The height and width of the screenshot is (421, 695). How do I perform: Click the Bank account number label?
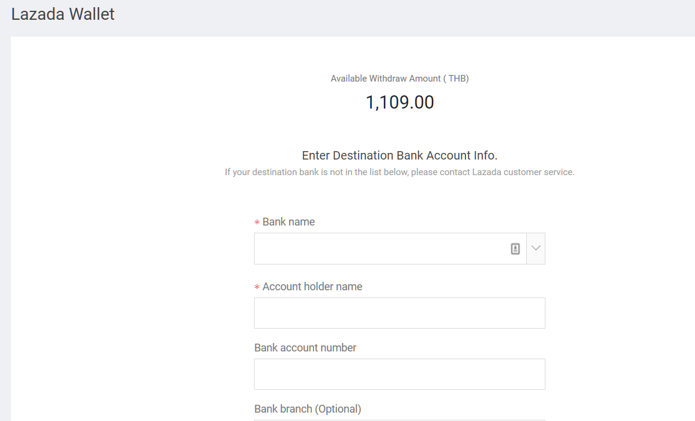[305, 347]
